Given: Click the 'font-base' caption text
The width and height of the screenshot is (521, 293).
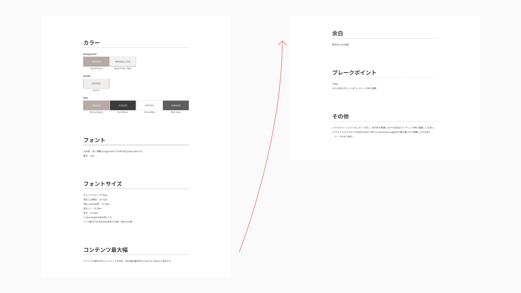Looking at the screenshot, I should click(x=176, y=112).
